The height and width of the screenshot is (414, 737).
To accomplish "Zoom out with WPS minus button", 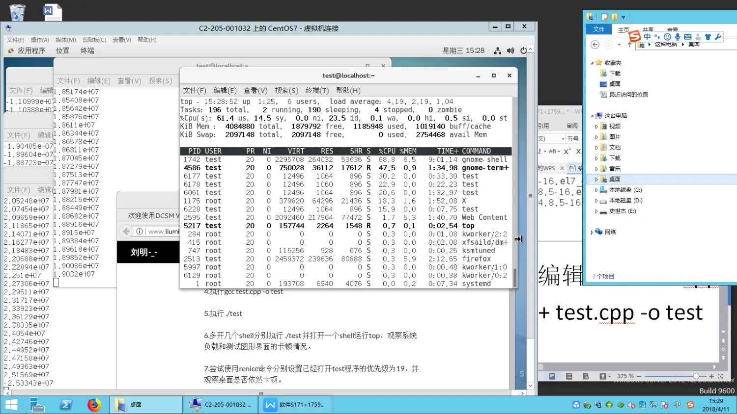I will click(639, 376).
